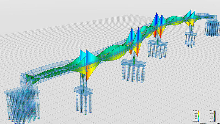The image size is (220, 124).
Task: Select the fourth pier's pile cap
Action: (x=191, y=34)
